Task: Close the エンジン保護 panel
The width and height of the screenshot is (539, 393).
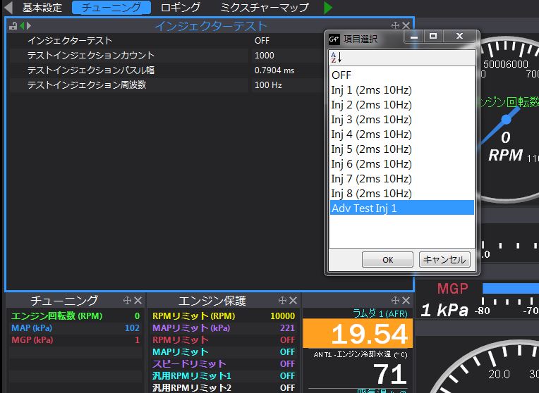Action: click(293, 300)
